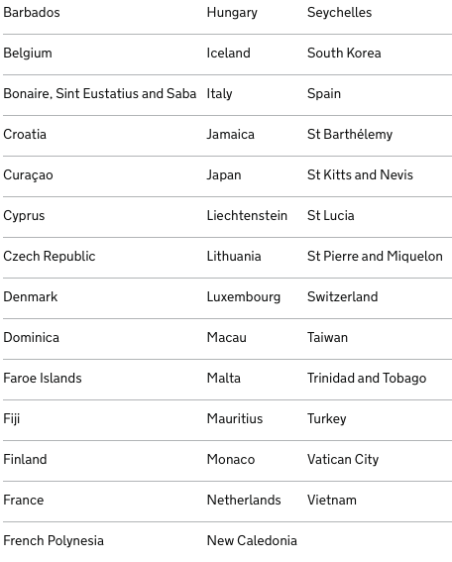Click on Faroe Islands
Screen dimensions: 452x562
point(43,378)
